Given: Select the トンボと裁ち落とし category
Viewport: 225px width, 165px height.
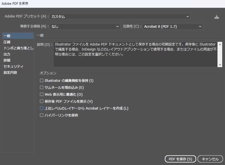Looking at the screenshot, I should point(18,48).
